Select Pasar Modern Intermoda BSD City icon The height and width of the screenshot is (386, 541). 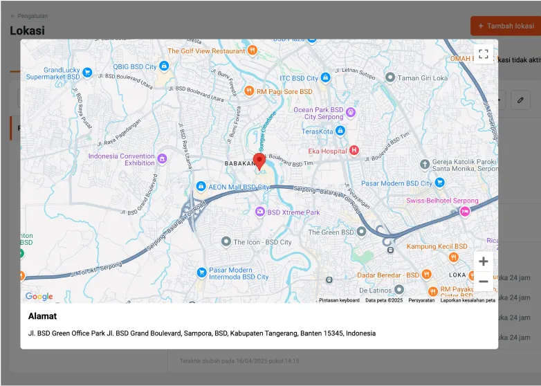(201, 273)
